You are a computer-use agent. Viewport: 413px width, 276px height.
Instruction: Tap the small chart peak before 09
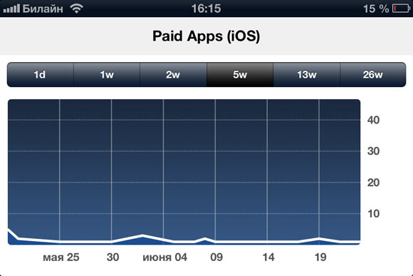[x=205, y=238]
